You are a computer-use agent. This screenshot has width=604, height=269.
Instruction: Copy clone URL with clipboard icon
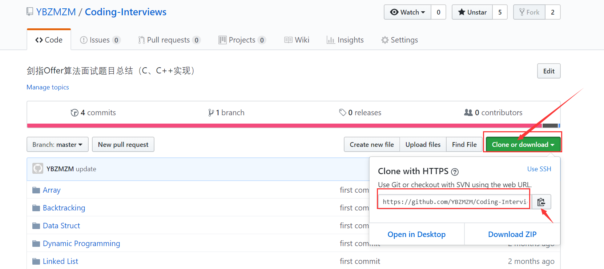(x=541, y=202)
